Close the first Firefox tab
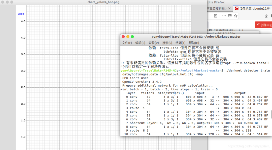This screenshot has height=150, width=272. pyautogui.click(x=229, y=8)
